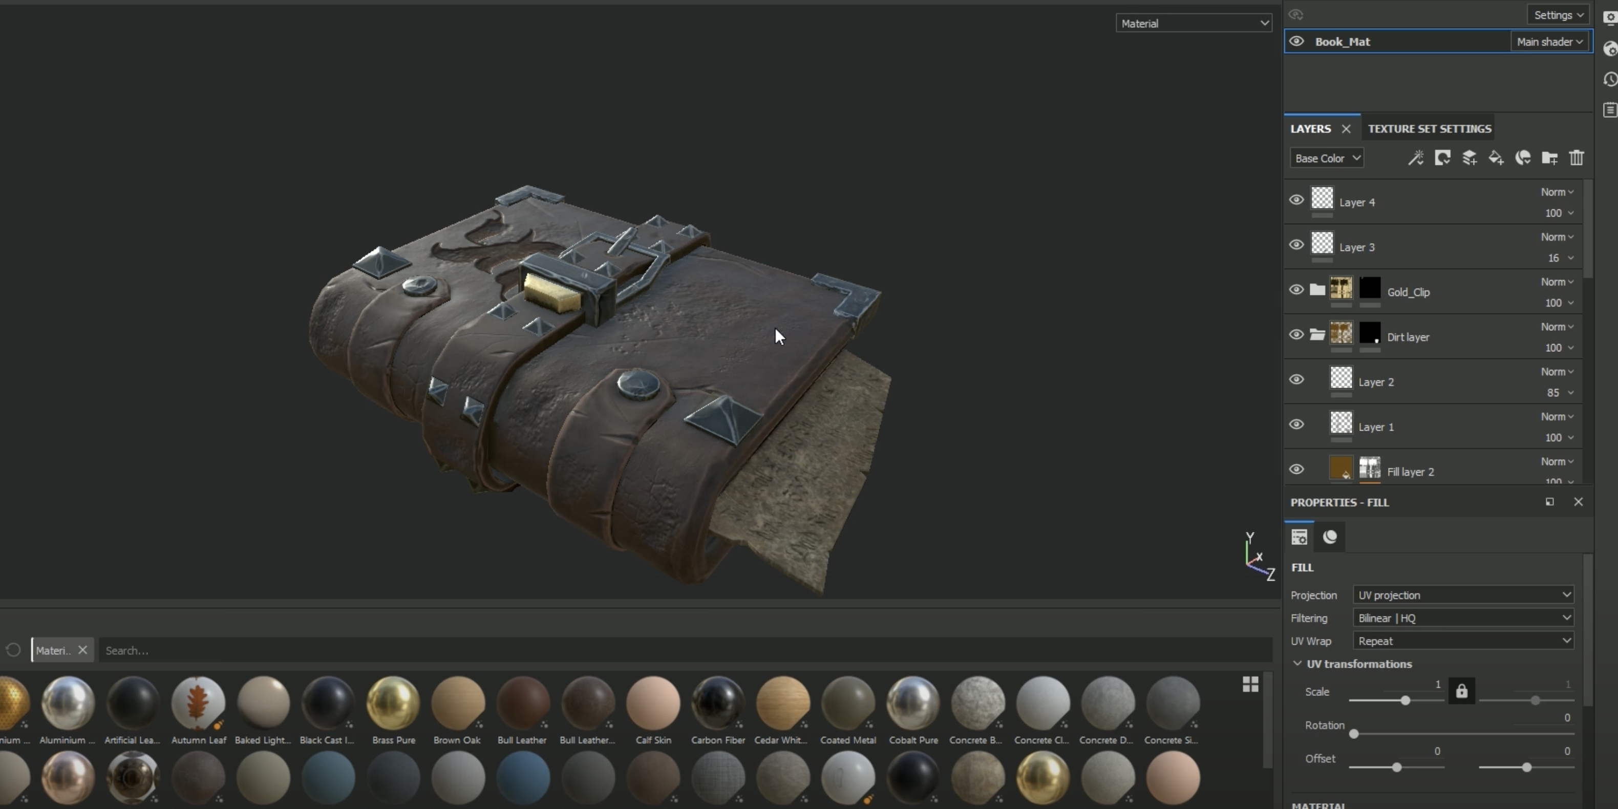Hide Layer 4 visibility eye
The image size is (1618, 809).
pyautogui.click(x=1296, y=200)
